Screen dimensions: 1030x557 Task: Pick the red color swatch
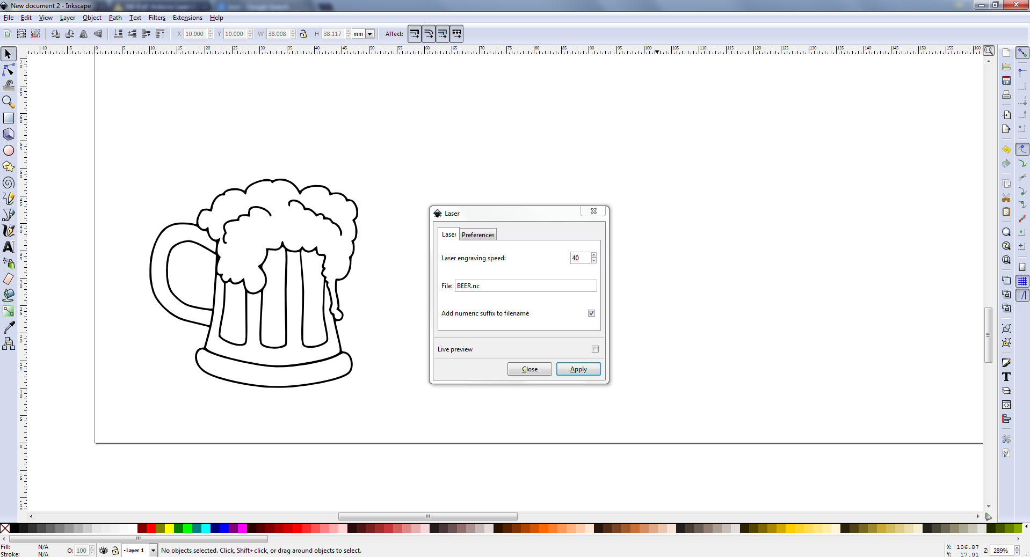(x=151, y=529)
